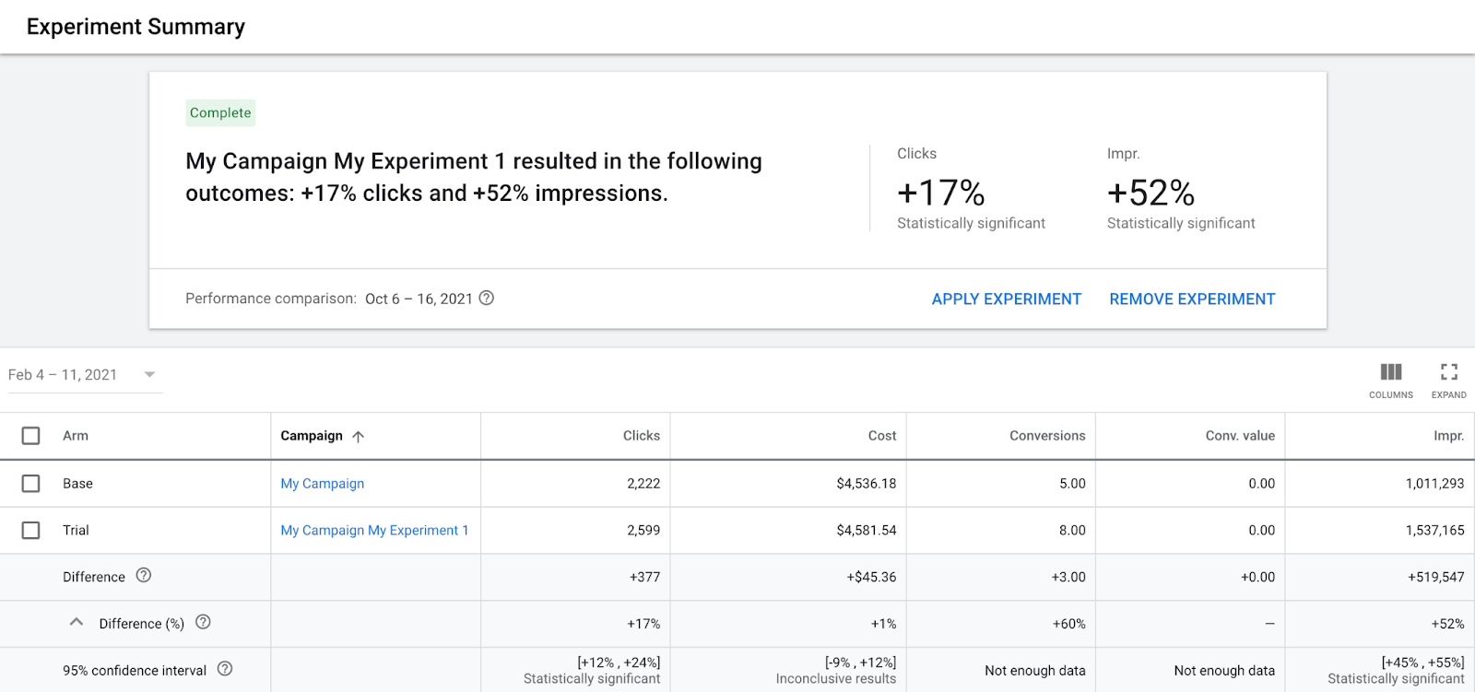Click help icon beside Difference (%) label
Image resolution: width=1475 pixels, height=692 pixels.
click(204, 622)
